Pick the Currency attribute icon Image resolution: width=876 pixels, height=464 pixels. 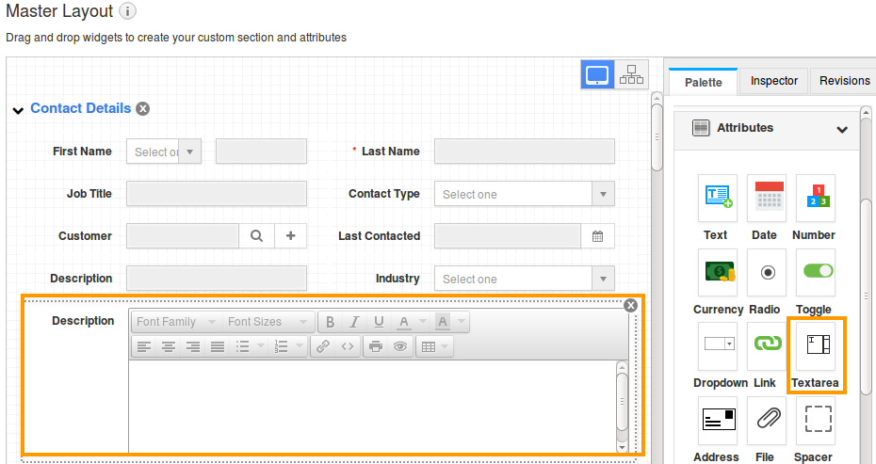pos(717,273)
